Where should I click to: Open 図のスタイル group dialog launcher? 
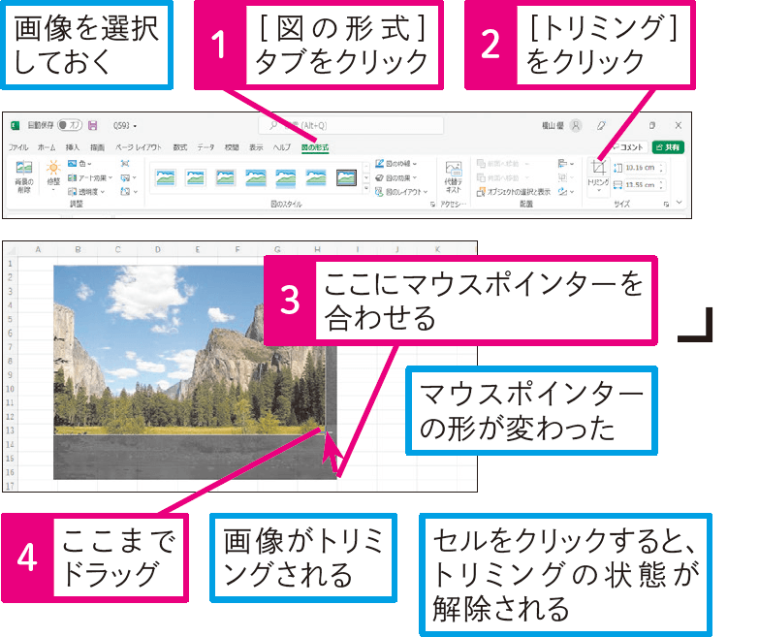(432, 205)
